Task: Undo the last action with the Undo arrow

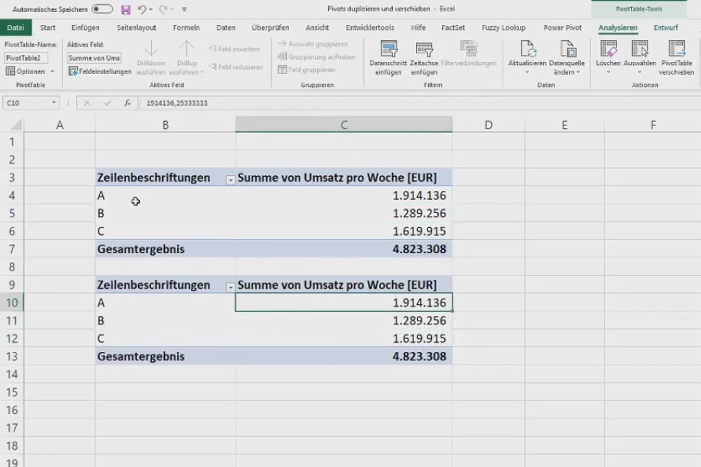Action: (142, 9)
